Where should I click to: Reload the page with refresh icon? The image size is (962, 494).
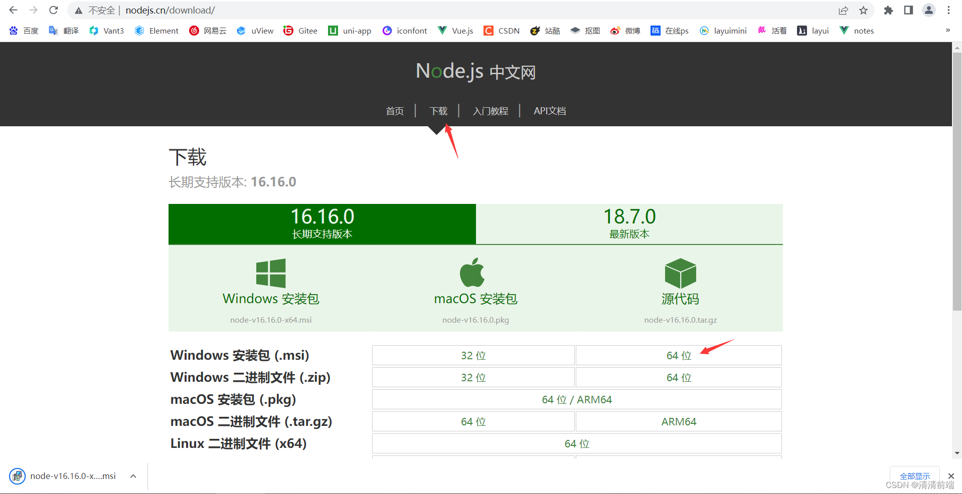pyautogui.click(x=54, y=10)
